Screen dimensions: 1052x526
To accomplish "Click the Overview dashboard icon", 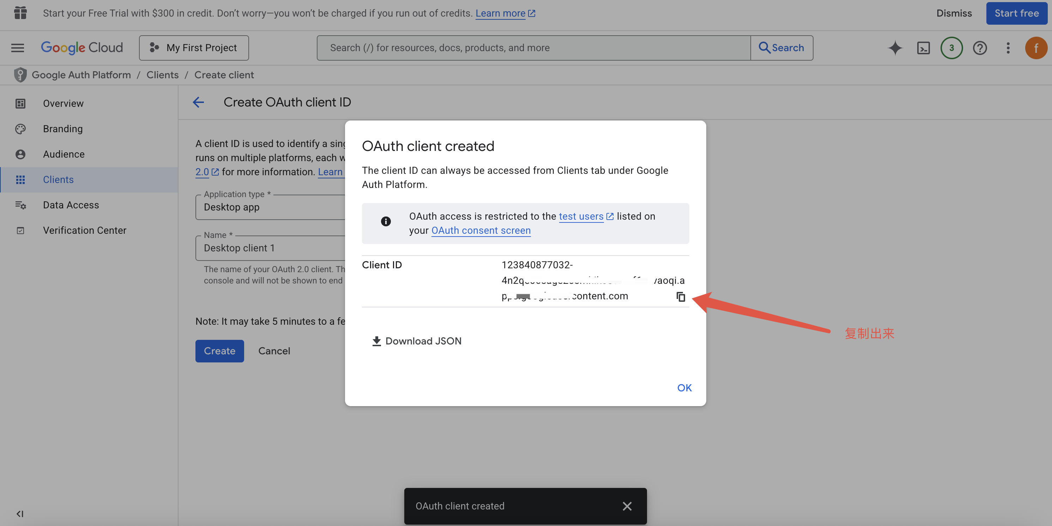I will (x=20, y=104).
